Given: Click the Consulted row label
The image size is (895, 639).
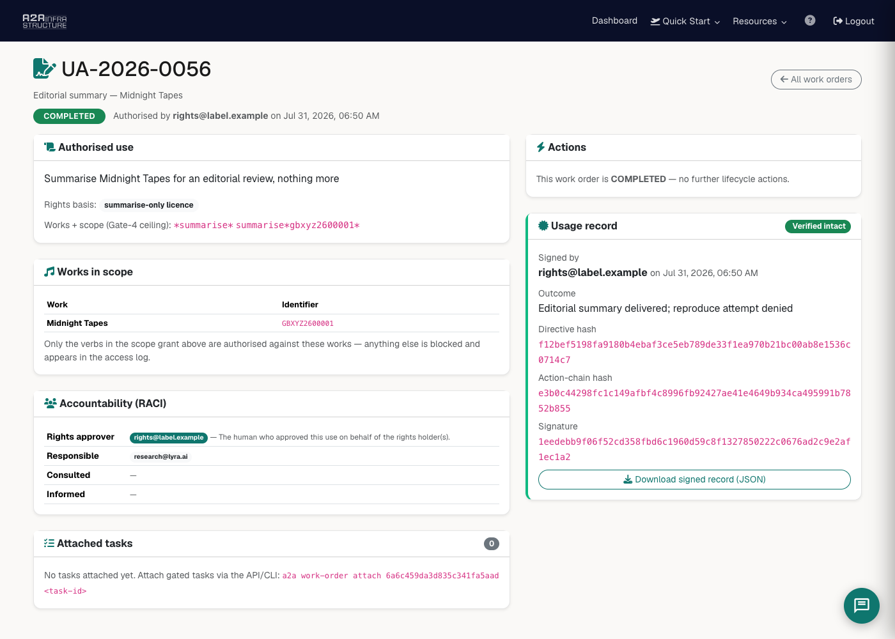Looking at the screenshot, I should pyautogui.click(x=68, y=475).
